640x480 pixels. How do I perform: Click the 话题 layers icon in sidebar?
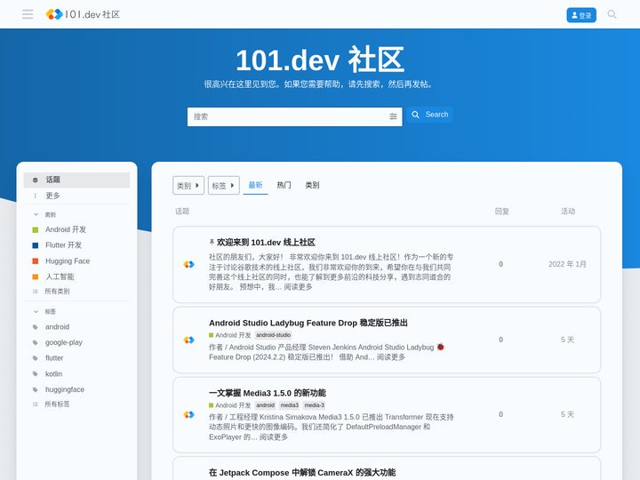(x=35, y=180)
